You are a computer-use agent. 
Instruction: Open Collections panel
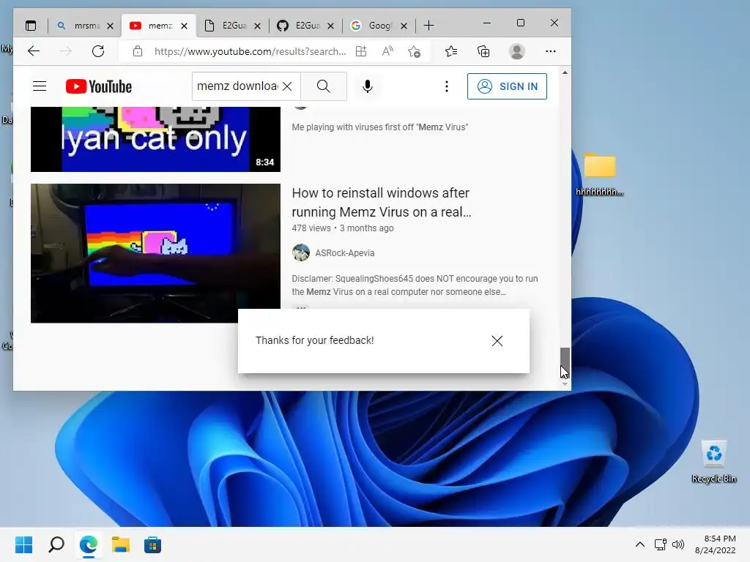(483, 51)
